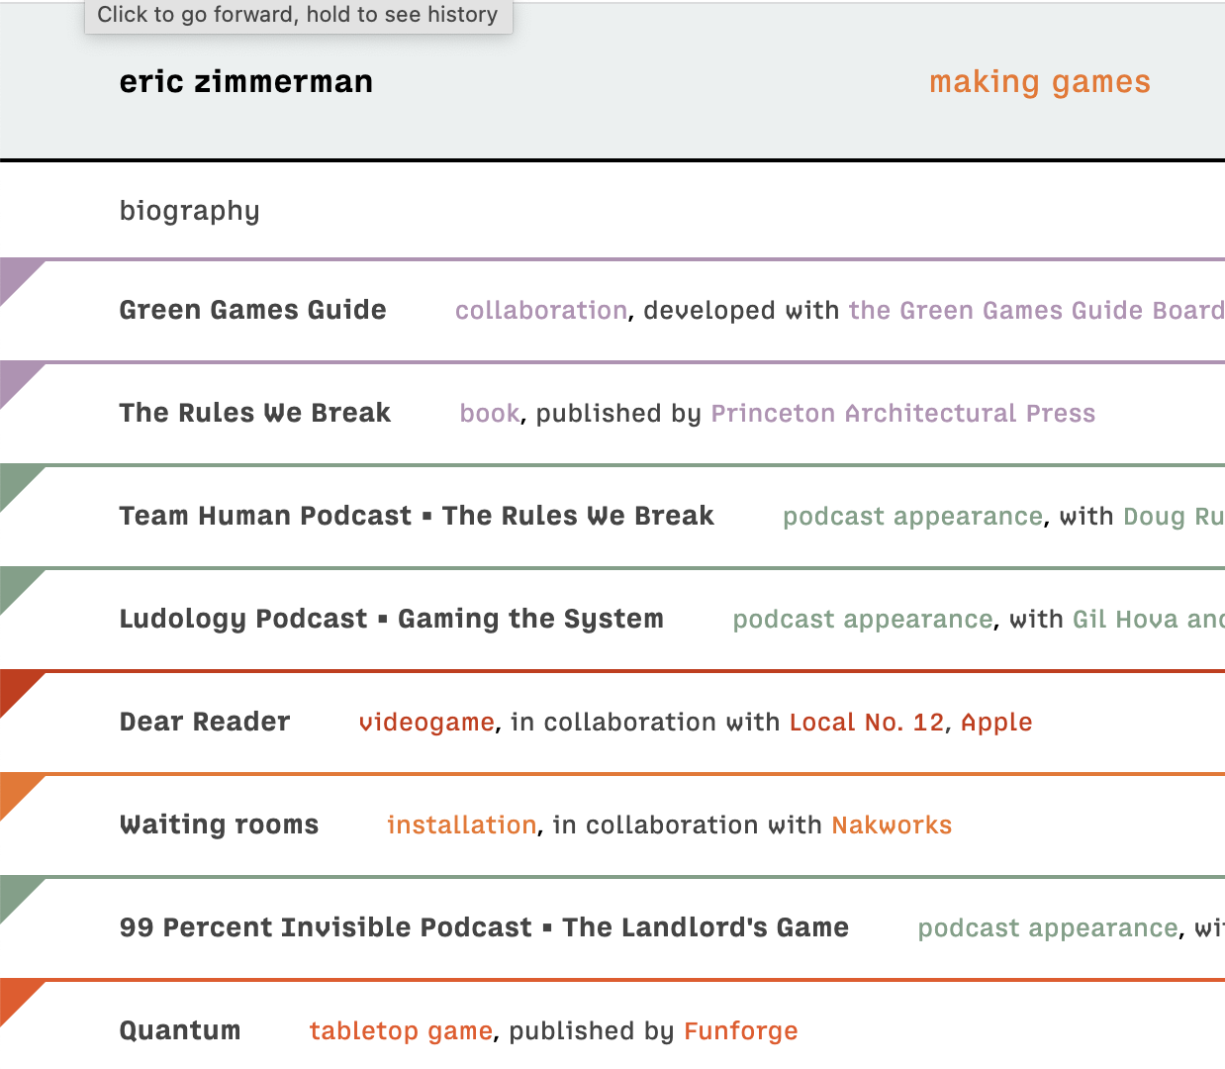Click the orange corner triangle beside Waiting rooms
Image resolution: width=1225 pixels, height=1069 pixels.
[x=15, y=790]
